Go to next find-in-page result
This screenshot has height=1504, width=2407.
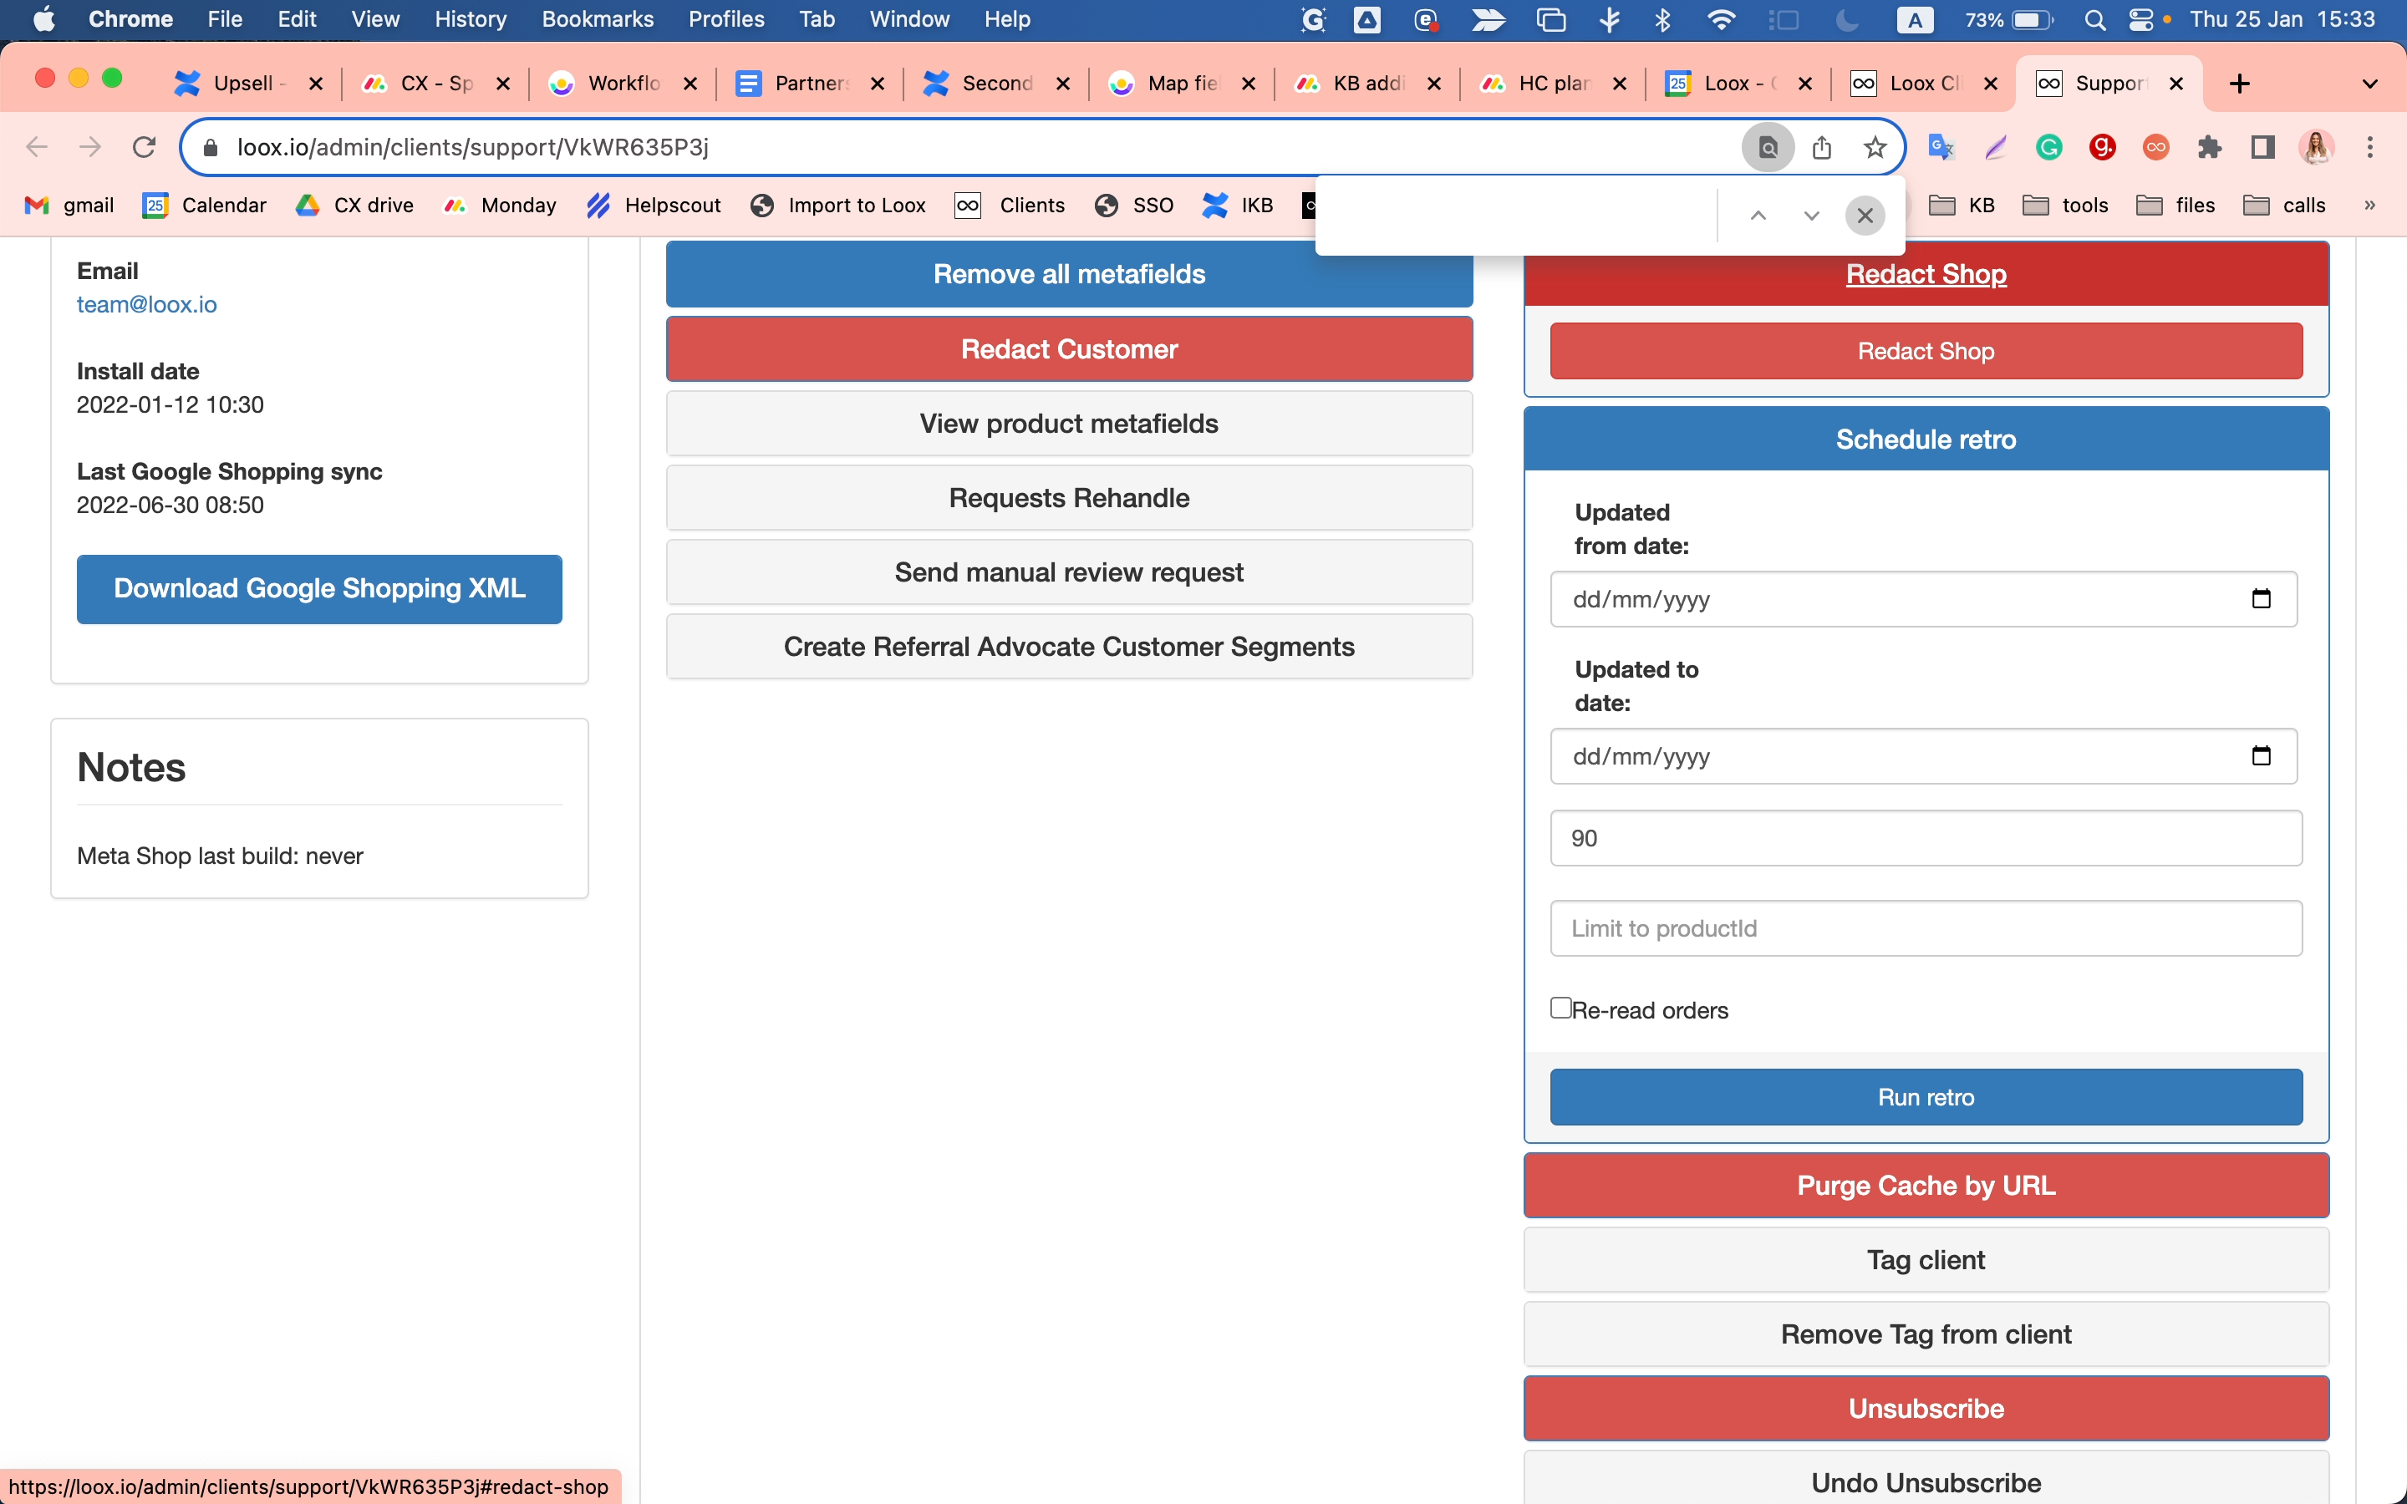[1811, 216]
